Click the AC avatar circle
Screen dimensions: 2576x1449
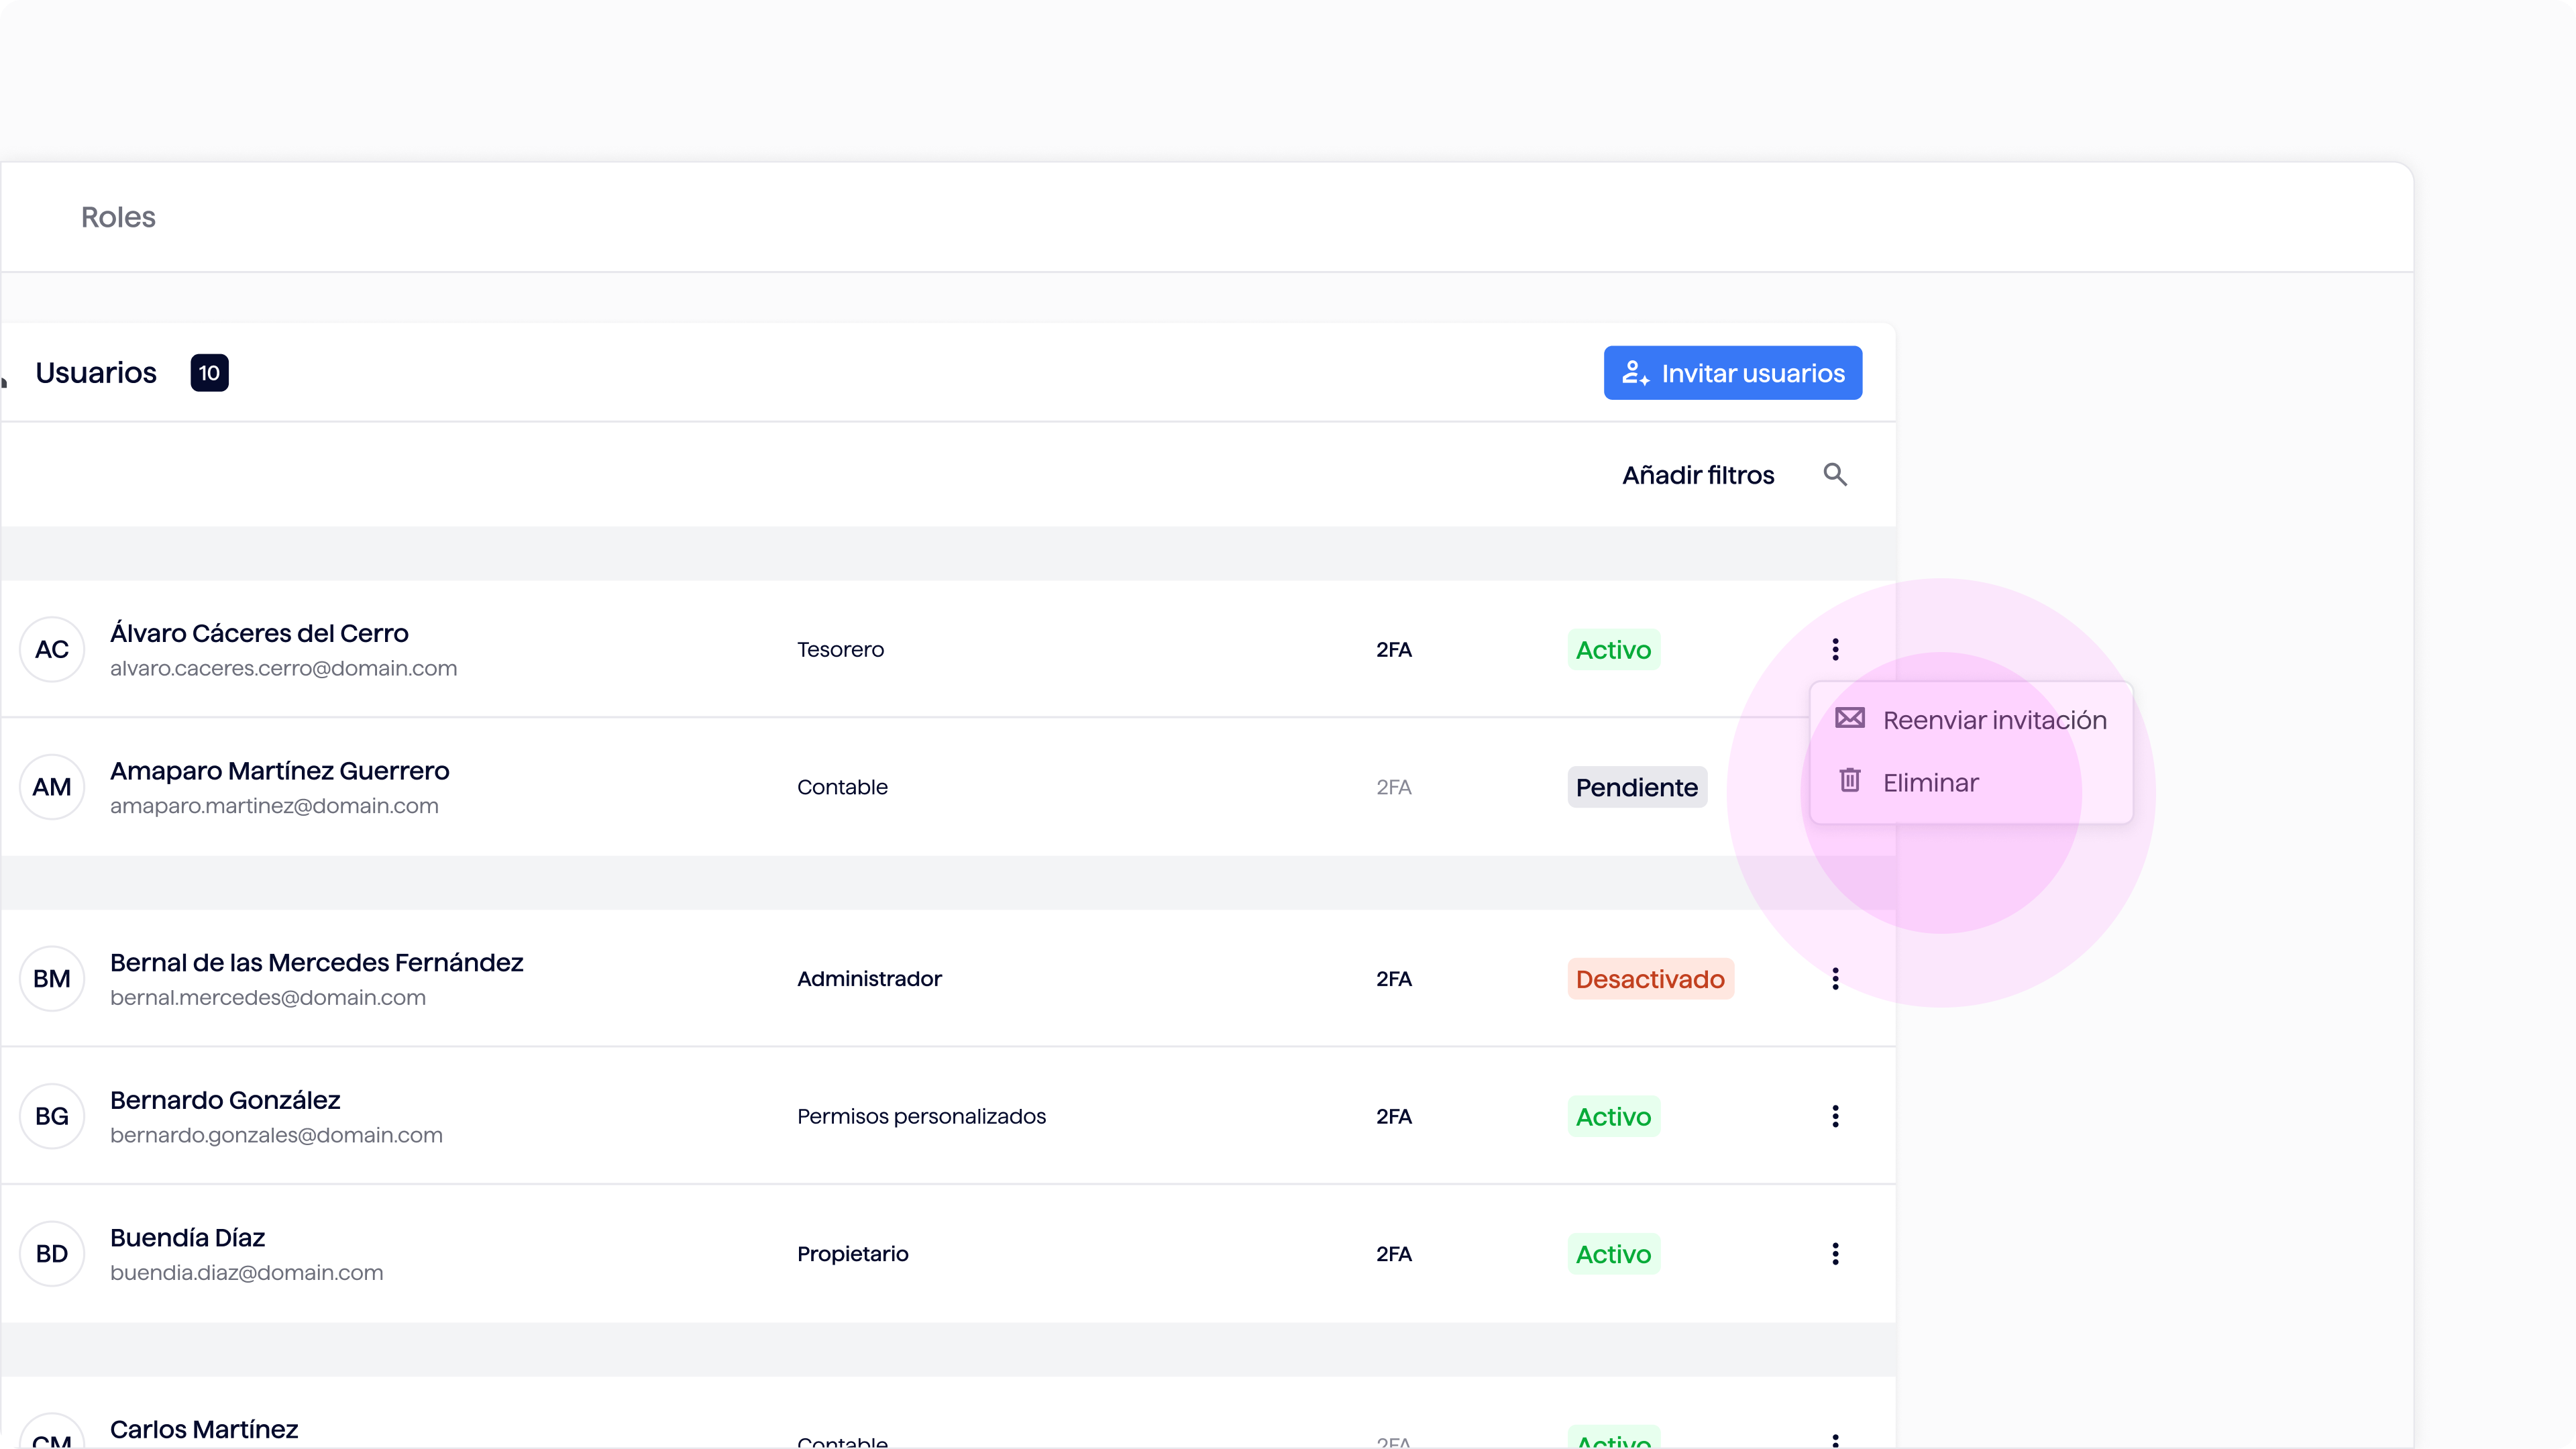click(x=52, y=650)
